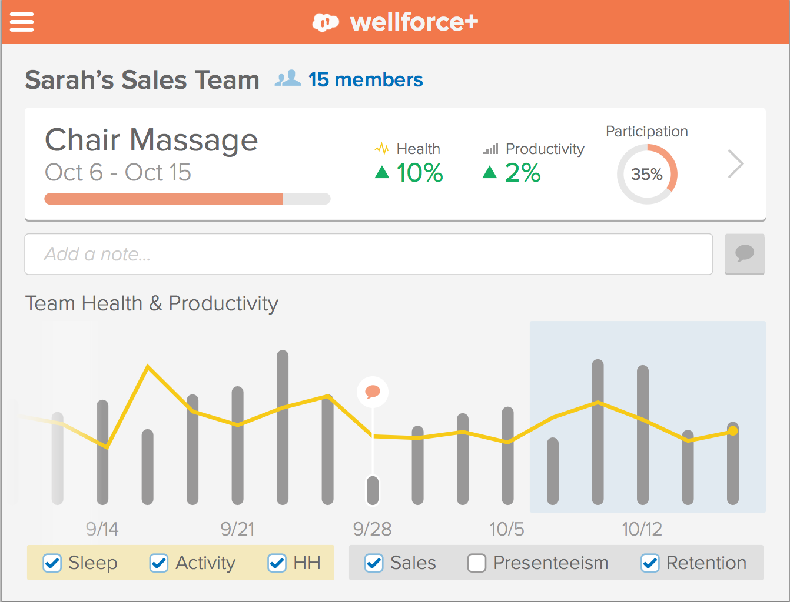The height and width of the screenshot is (602, 790).
Task: Click the Productivity bar chart icon
Action: [x=491, y=149]
